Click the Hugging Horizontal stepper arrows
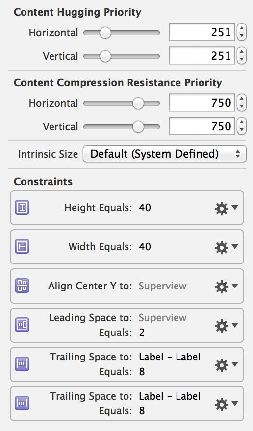Viewport: 253px width, 431px height. pos(241,32)
